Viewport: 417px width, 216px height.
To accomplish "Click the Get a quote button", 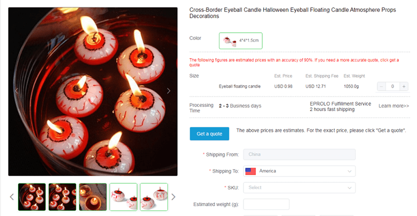I will [x=209, y=134].
